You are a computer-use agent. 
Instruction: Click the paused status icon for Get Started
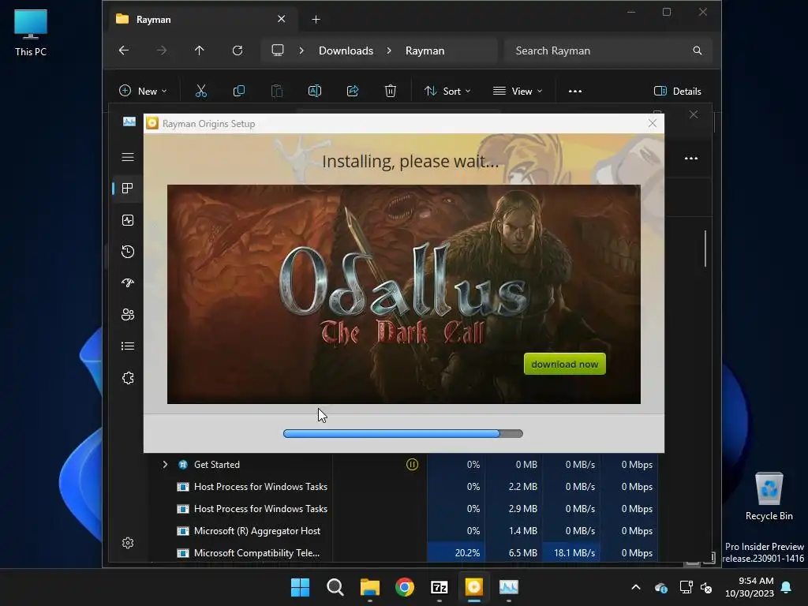pyautogui.click(x=412, y=465)
